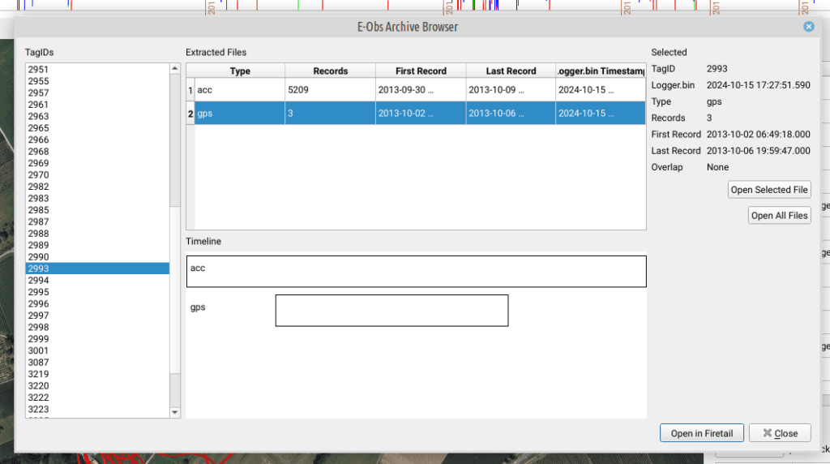The height and width of the screenshot is (464, 830).
Task: Pick TagID 2989
Action: point(97,245)
